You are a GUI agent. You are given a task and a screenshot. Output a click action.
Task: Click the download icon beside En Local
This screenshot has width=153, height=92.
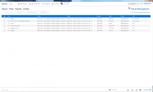[x=62, y=4]
